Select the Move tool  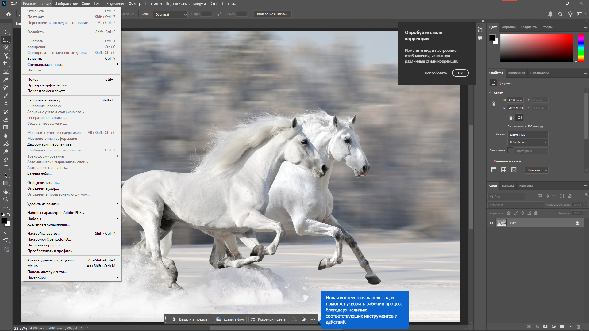(6, 32)
